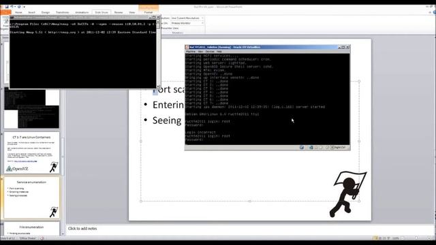Click the Save icon in Quick Access Toolbar
The height and width of the screenshot is (245, 436).
[7, 7]
